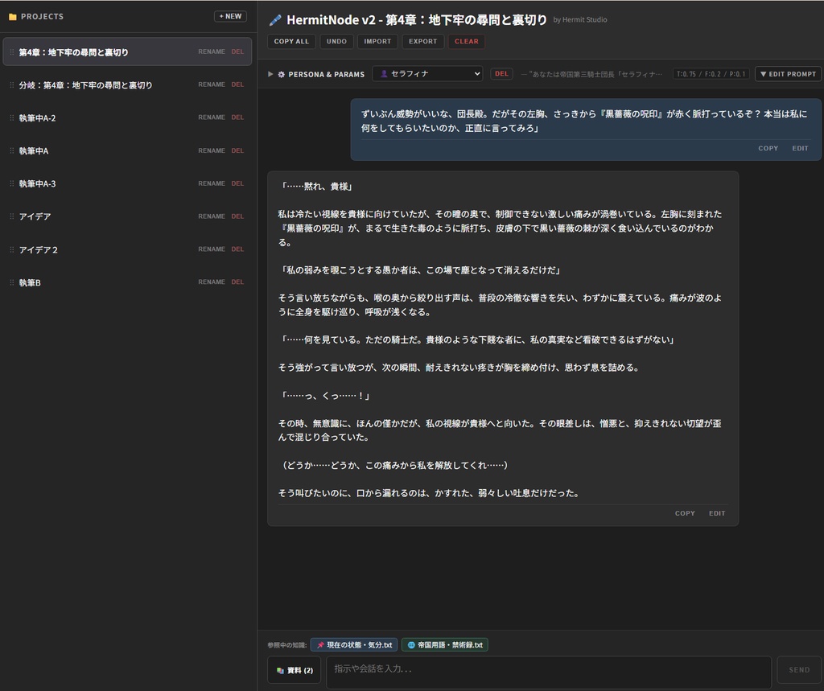Viewport: 824px width, 691px height.
Task: Click the 帝国用語・禁術録.txt knowledge chip
Action: 445,645
